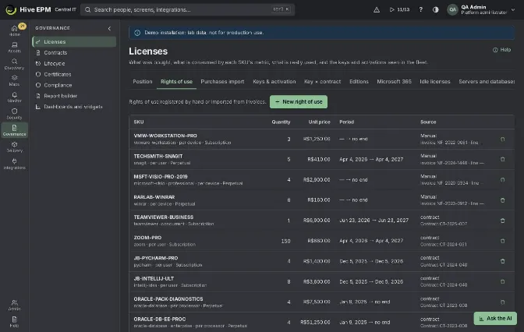Viewport: 524px width, 332px height.
Task: Click the Jun 23, 2026 → Jun 23, 2027 period
Action: (374, 221)
